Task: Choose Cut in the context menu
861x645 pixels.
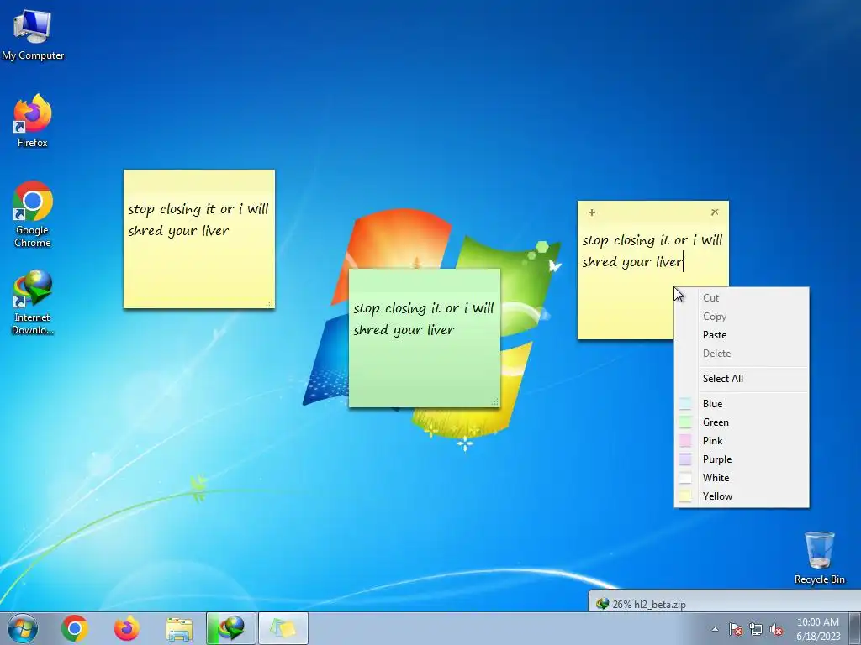Action: (742, 298)
